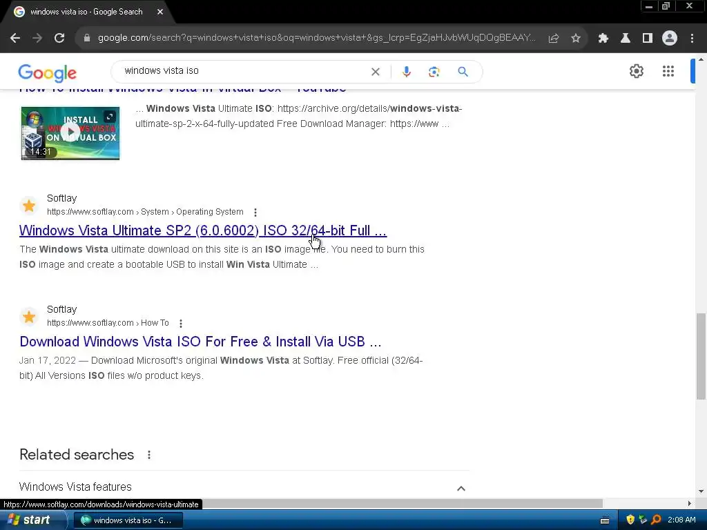Click the scroll down arrow of vertical scrollbar
This screenshot has width=707, height=530.
point(701,491)
